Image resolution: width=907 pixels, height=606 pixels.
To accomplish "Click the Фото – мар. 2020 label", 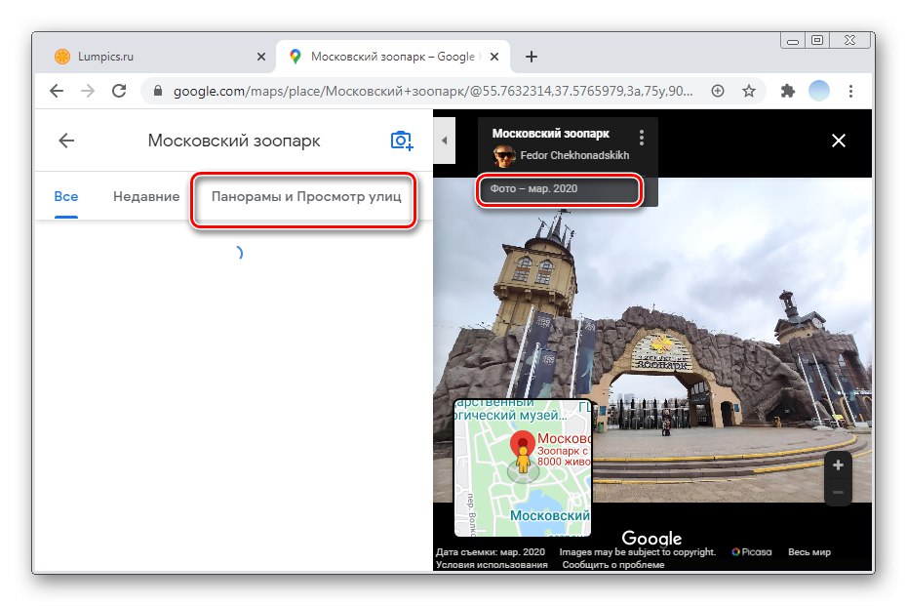I will 533,188.
